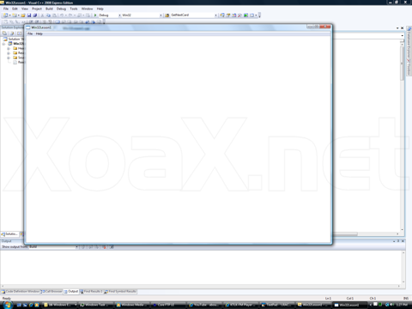Click the red Clear All icon in Output toolbar
Viewport: 412px width, 309px height.
(105, 247)
